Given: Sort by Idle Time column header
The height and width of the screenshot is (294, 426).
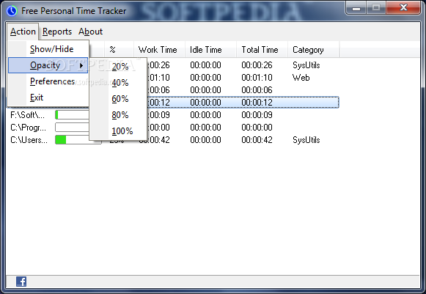Looking at the screenshot, I should click(x=210, y=50).
